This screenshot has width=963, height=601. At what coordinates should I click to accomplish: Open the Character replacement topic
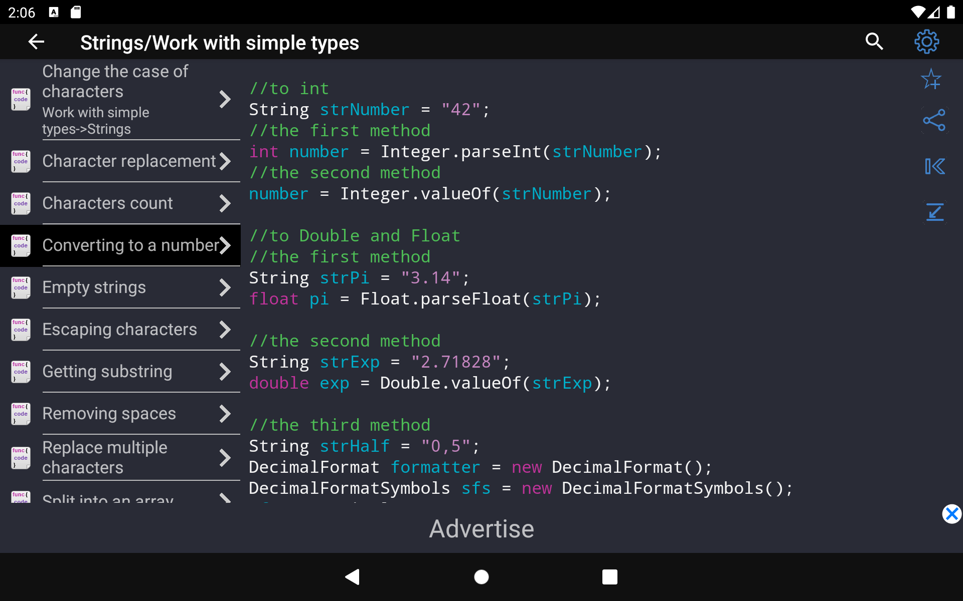click(120, 161)
